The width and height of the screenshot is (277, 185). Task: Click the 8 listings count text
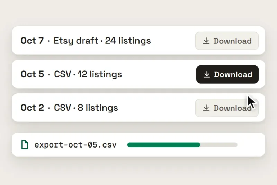98,108
